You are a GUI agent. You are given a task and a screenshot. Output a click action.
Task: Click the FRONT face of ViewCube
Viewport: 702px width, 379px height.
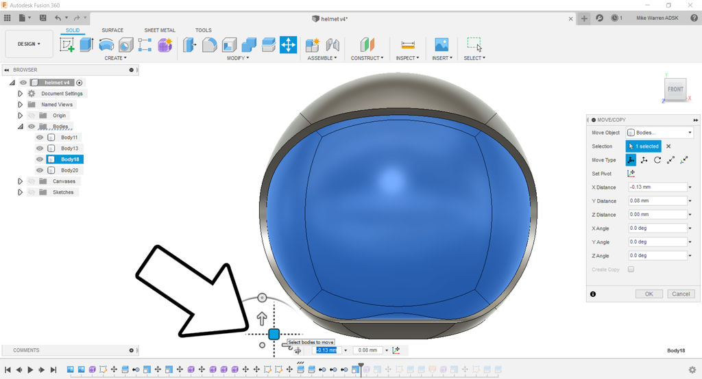(x=675, y=90)
